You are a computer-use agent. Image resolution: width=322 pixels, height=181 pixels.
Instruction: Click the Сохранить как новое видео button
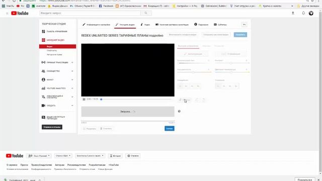point(216,35)
